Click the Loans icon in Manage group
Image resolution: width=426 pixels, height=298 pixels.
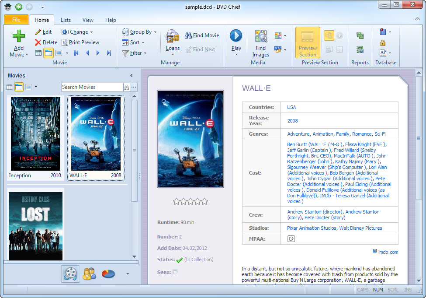pyautogui.click(x=173, y=36)
